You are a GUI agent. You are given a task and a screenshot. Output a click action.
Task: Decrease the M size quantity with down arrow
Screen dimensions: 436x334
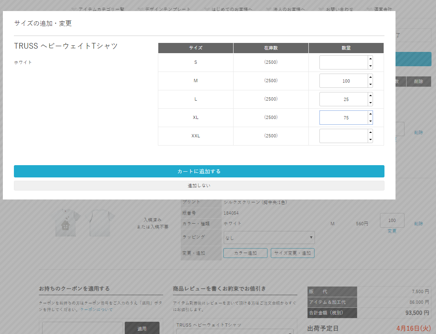pos(371,84)
